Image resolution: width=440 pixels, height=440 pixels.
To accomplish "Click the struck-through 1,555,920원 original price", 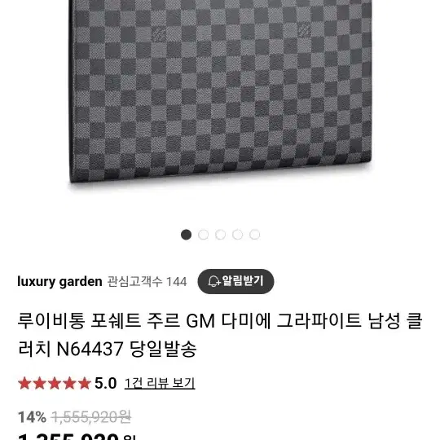I will (91, 417).
